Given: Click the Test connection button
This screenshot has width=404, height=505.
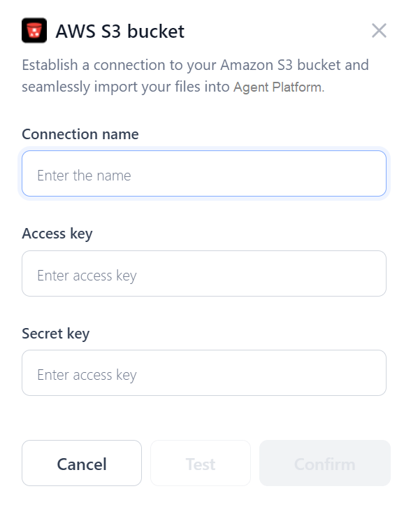Looking at the screenshot, I should click(200, 463).
